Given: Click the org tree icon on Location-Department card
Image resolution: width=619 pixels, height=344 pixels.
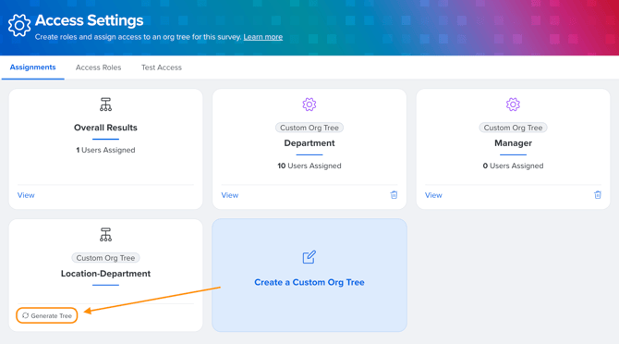Looking at the screenshot, I should [x=105, y=235].
